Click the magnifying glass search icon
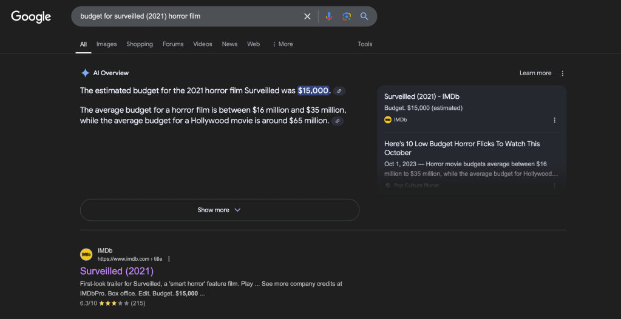The image size is (621, 319). tap(364, 16)
